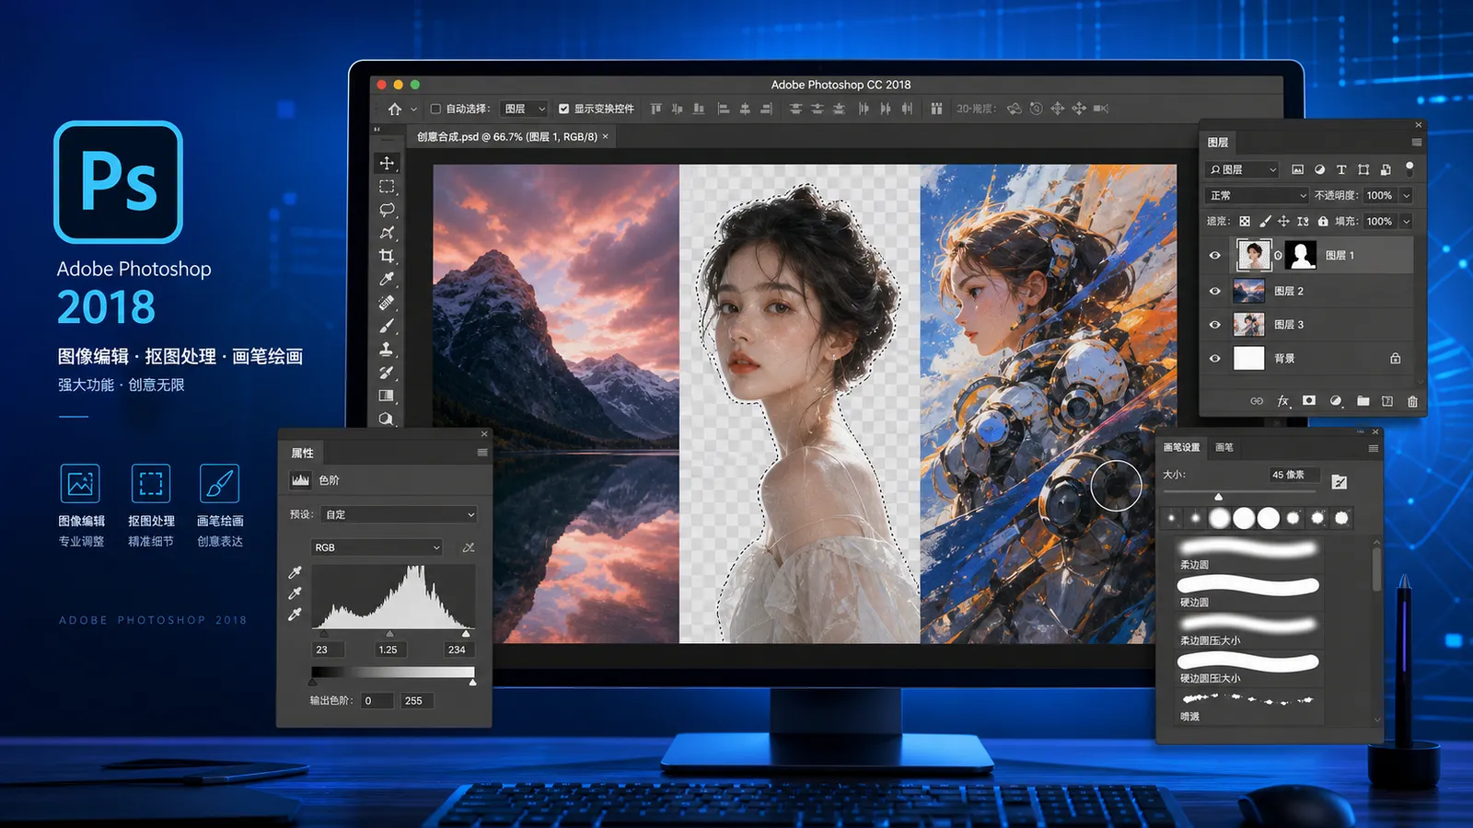Select the Crop tool

387,256
